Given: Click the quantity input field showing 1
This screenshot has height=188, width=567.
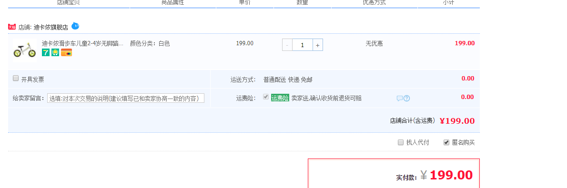Looking at the screenshot, I should (x=302, y=45).
